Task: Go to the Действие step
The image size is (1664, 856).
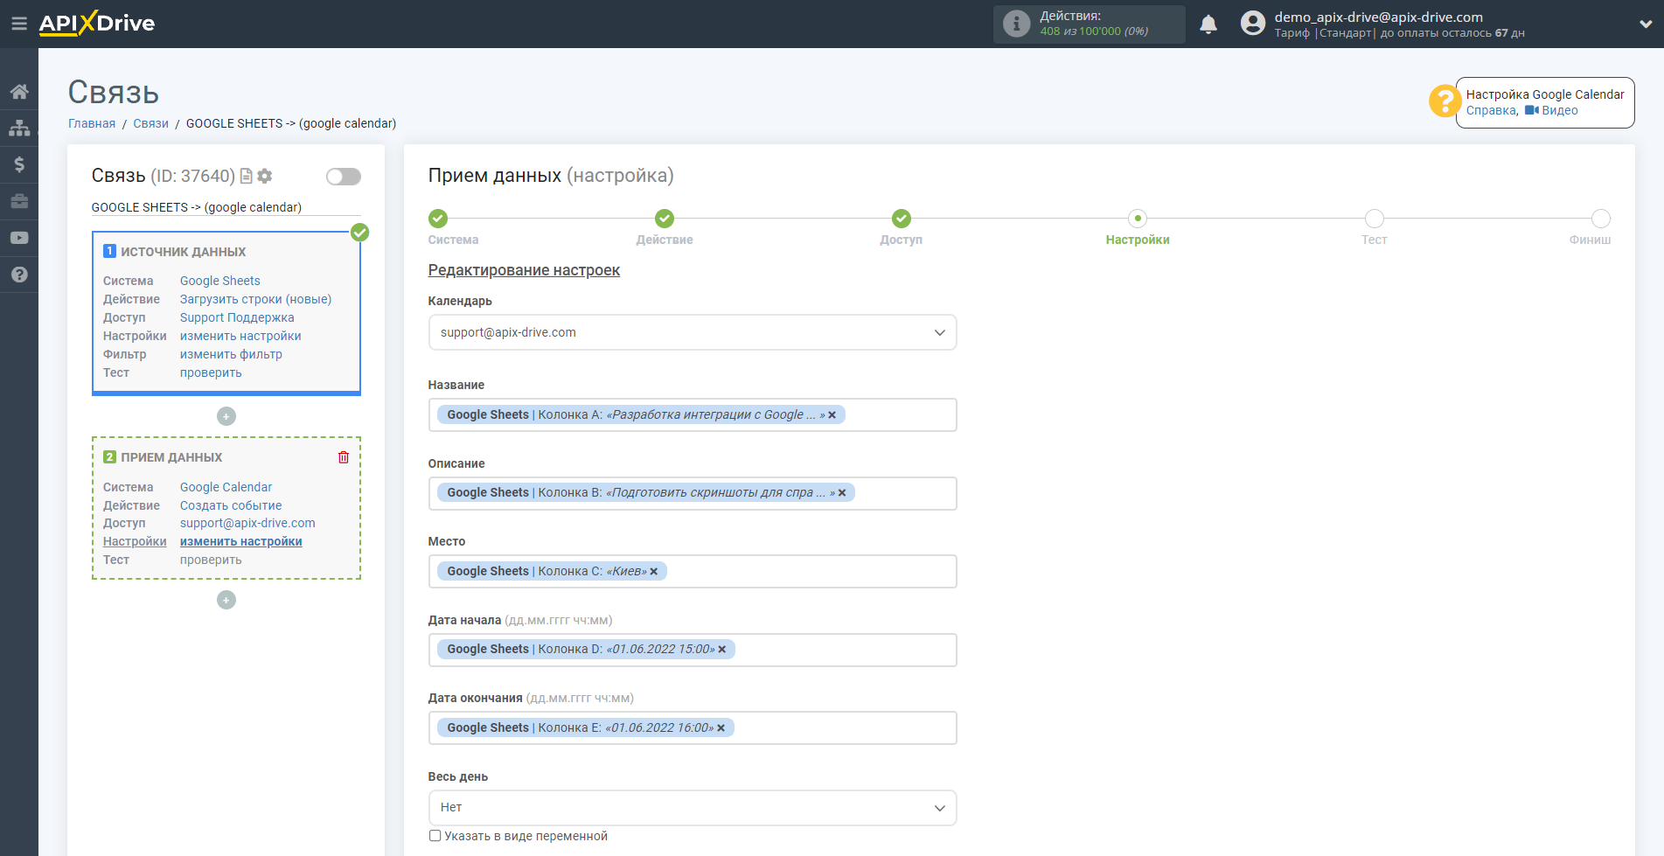Action: click(x=665, y=219)
